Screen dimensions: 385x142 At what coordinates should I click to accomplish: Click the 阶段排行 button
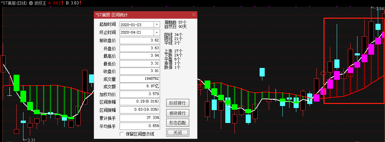177,103
